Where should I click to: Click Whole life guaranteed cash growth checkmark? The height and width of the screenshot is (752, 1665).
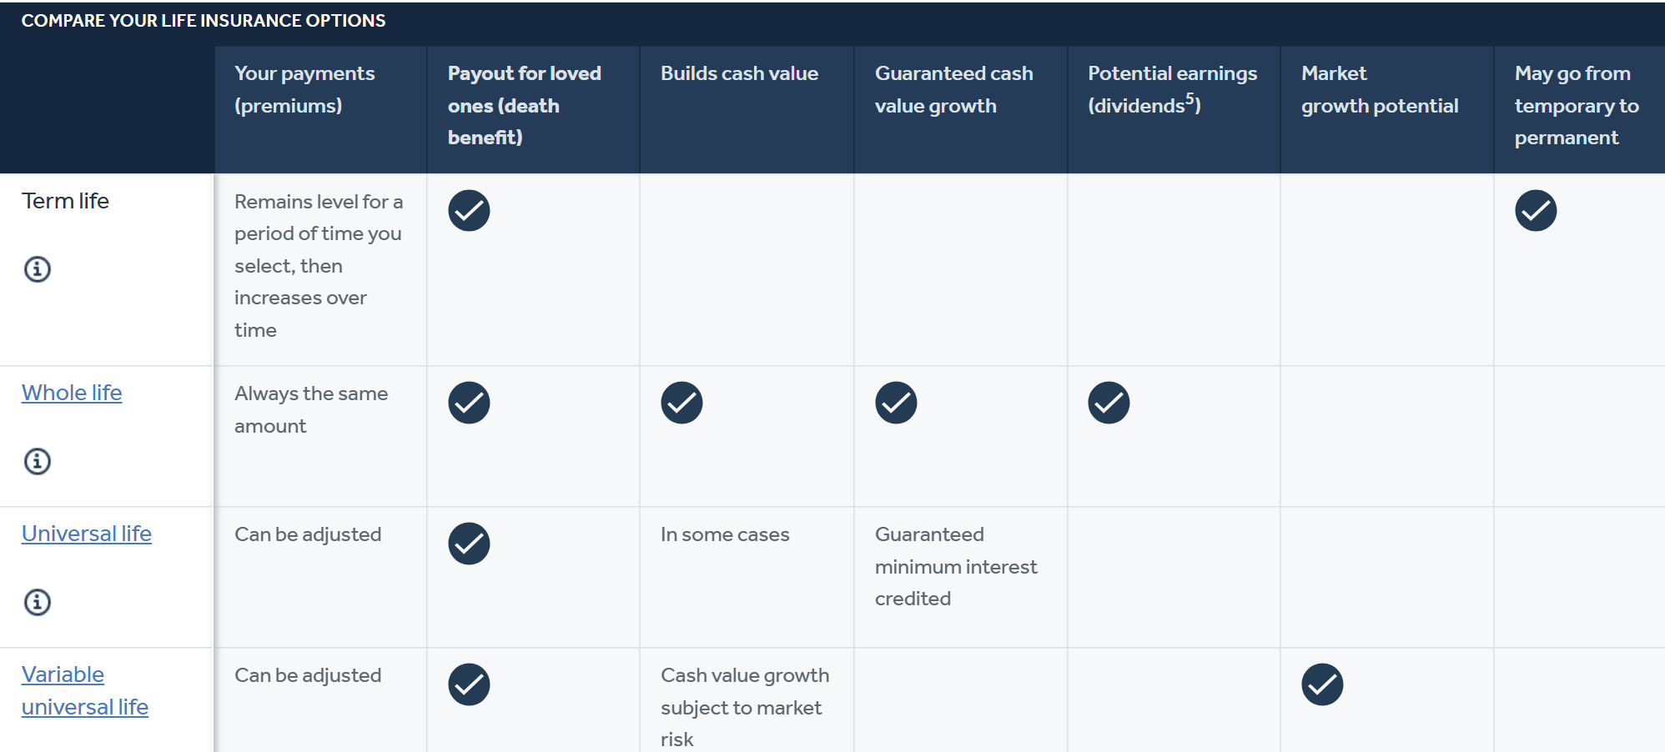[x=896, y=403]
